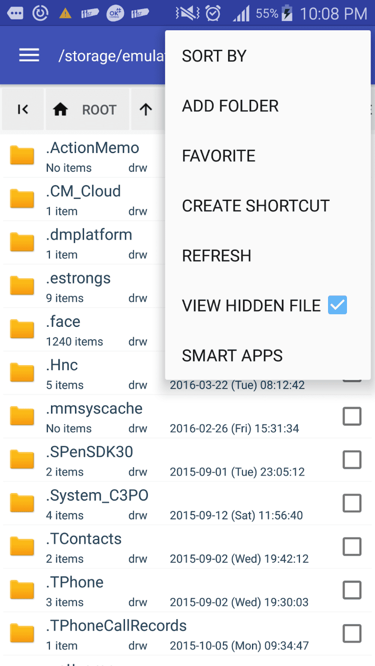The image size is (375, 666).
Task: Go up one directory with up arrow
Action: click(145, 109)
